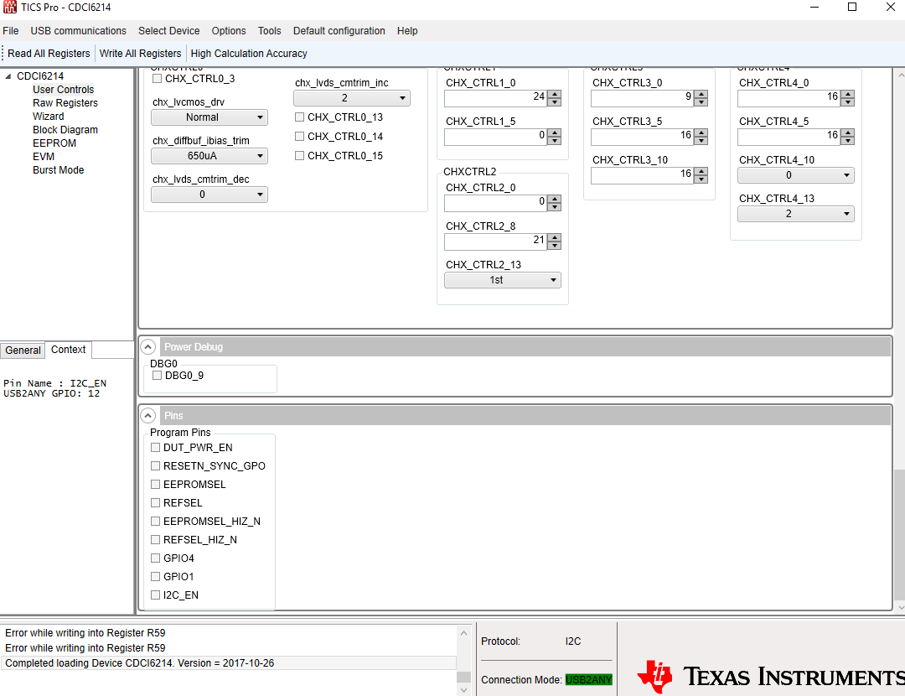Screen dimensions: 905x696
Task: Open CHX_CTRL4_10 dropdown
Action: [x=796, y=175]
